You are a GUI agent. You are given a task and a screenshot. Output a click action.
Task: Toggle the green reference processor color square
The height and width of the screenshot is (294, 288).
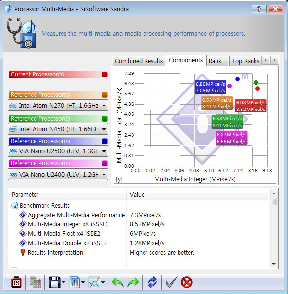pos(105,119)
